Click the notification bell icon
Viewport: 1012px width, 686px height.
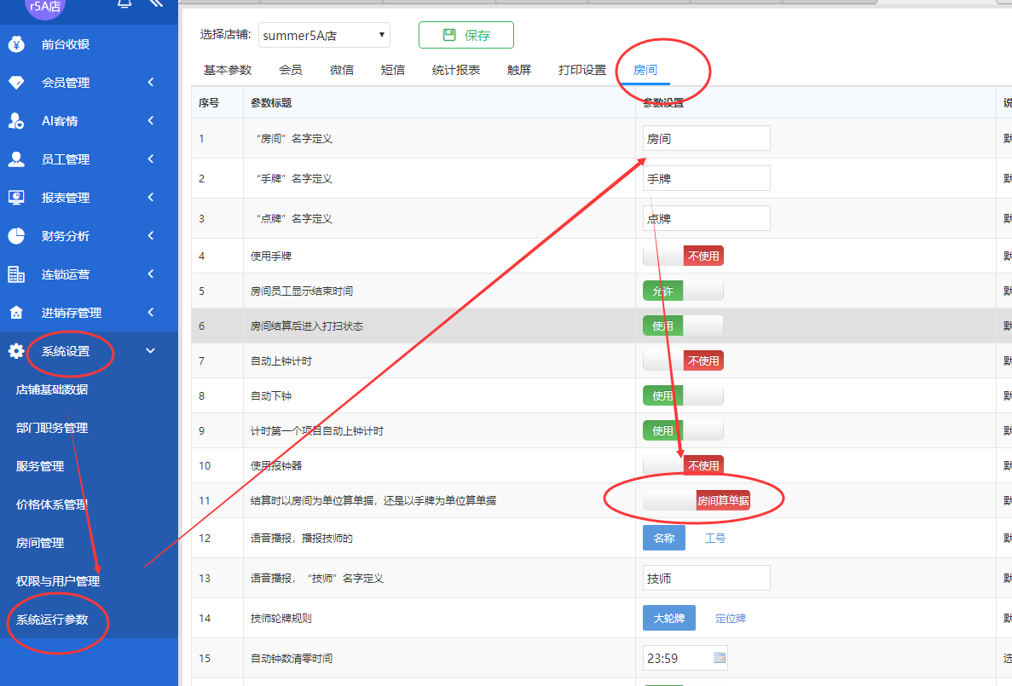pos(124,3)
